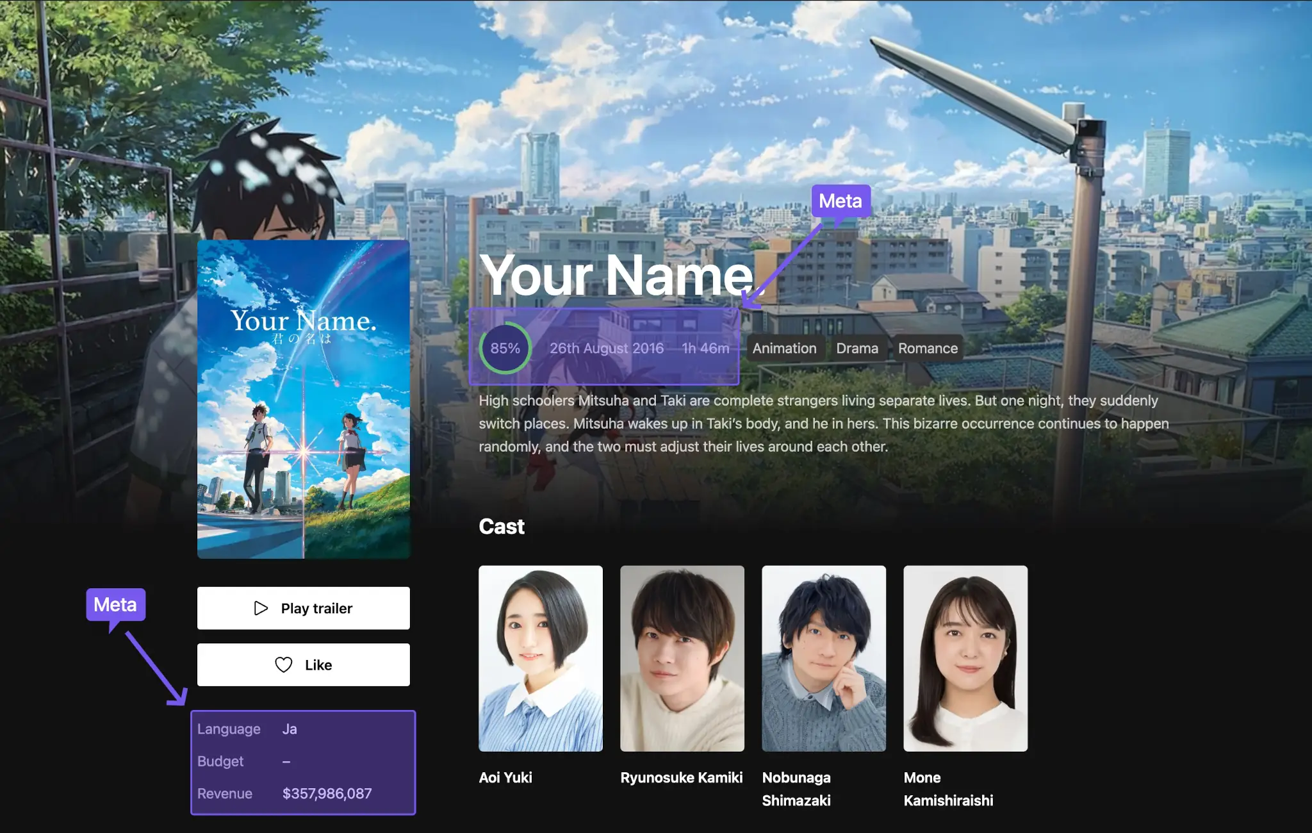Viewport: 1312px width, 833px height.
Task: Click the heart icon
Action: 284,664
